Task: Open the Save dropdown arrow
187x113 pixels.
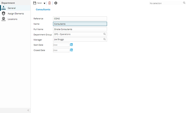Action: pyautogui.click(x=44, y=3)
